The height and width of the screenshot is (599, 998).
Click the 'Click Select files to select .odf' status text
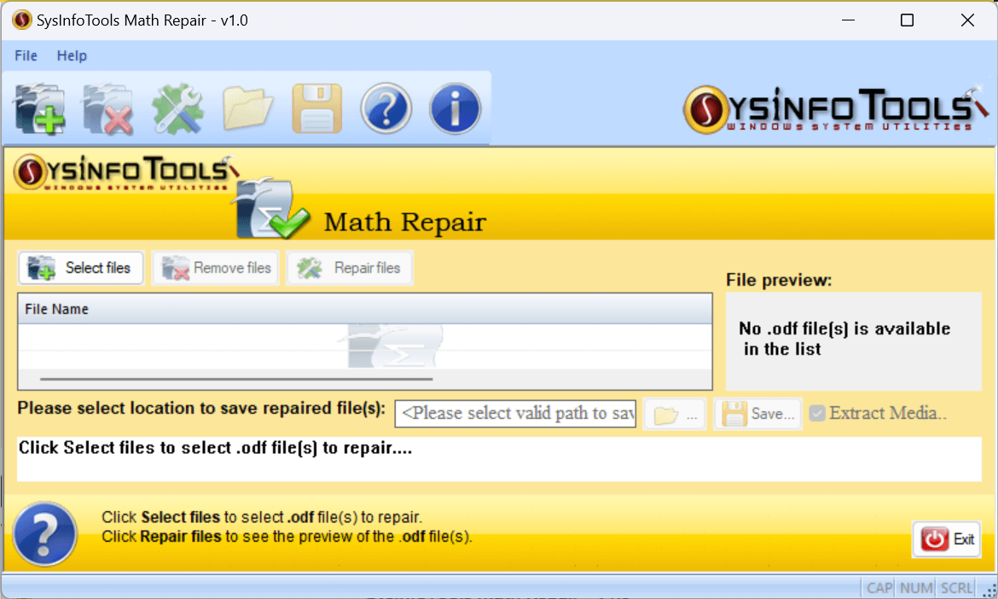pos(215,448)
